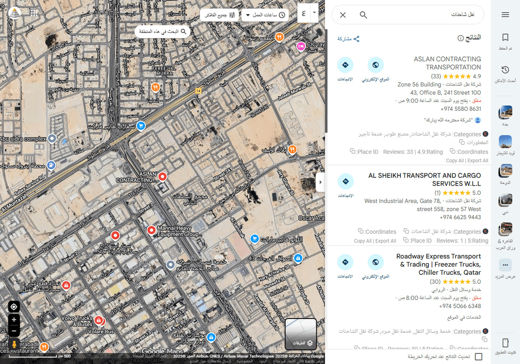
Task: Open جميع الفلاتر (all filters) panel
Action: tap(218, 14)
